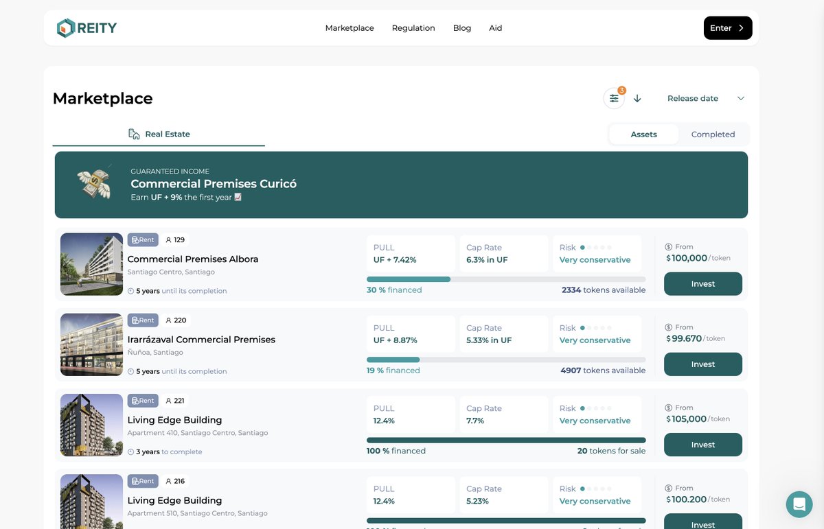Click Albora PULL UF + 7.42% card
The width and height of the screenshot is (824, 529).
click(411, 254)
